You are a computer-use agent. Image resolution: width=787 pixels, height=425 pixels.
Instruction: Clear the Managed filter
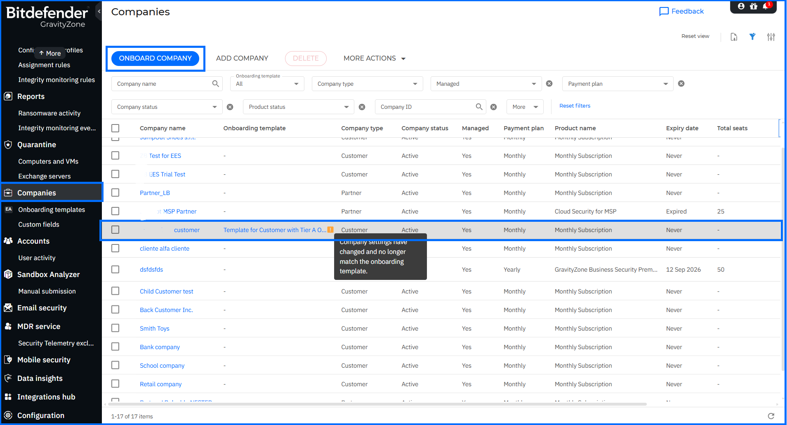[549, 84]
